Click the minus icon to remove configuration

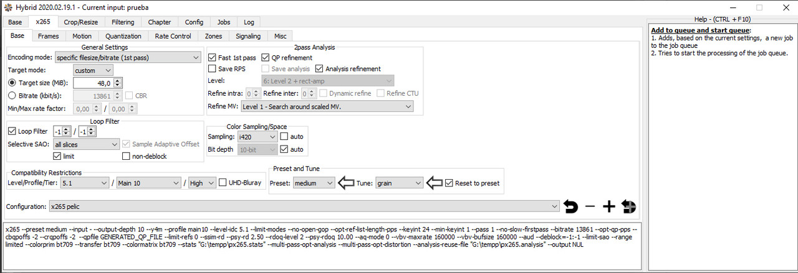(590, 206)
